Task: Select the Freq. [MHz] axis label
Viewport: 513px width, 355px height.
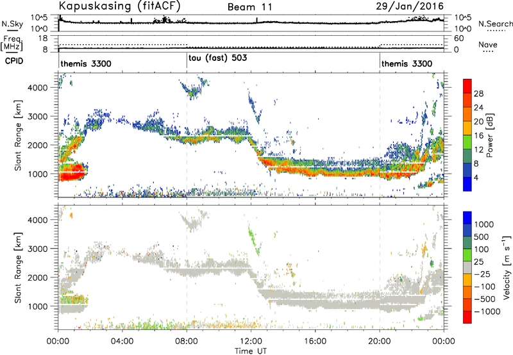Action: (12, 44)
